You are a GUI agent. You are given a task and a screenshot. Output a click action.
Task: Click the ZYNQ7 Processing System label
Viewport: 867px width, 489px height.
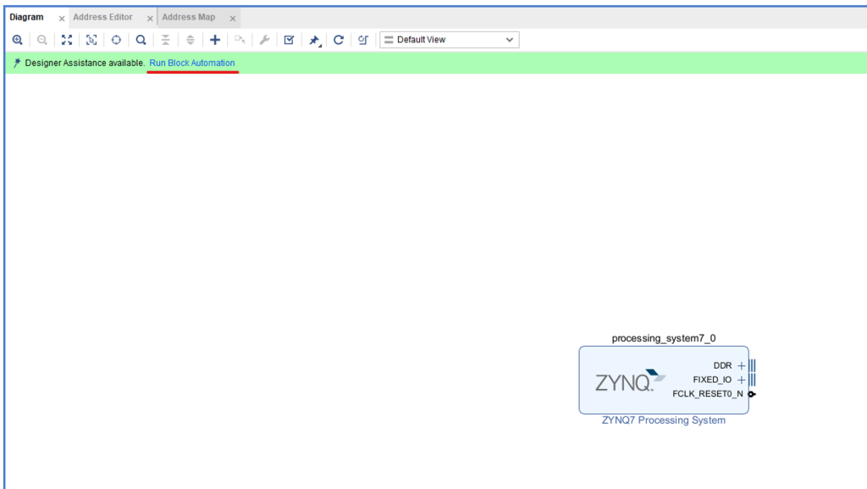click(664, 420)
